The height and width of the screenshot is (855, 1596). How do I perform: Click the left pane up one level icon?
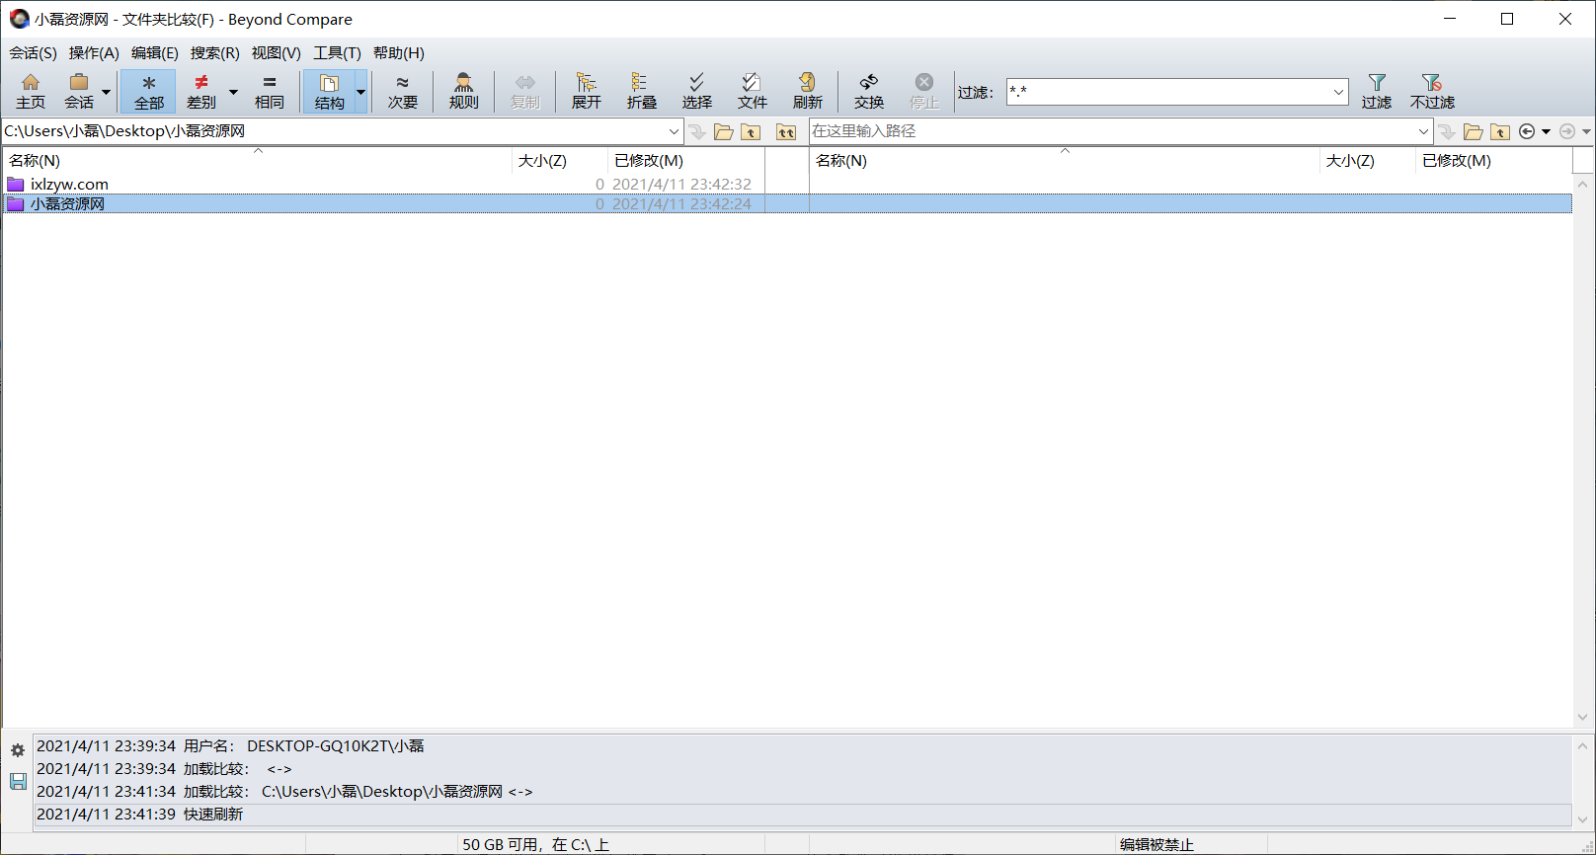tap(751, 132)
